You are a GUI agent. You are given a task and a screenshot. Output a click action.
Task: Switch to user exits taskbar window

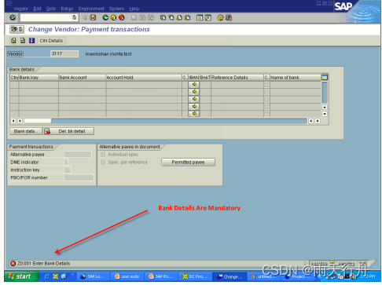[x=127, y=276]
